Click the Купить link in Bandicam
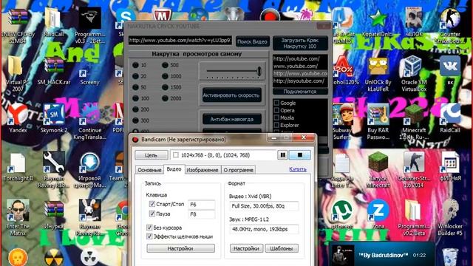The width and height of the screenshot is (473, 266). click(x=297, y=169)
